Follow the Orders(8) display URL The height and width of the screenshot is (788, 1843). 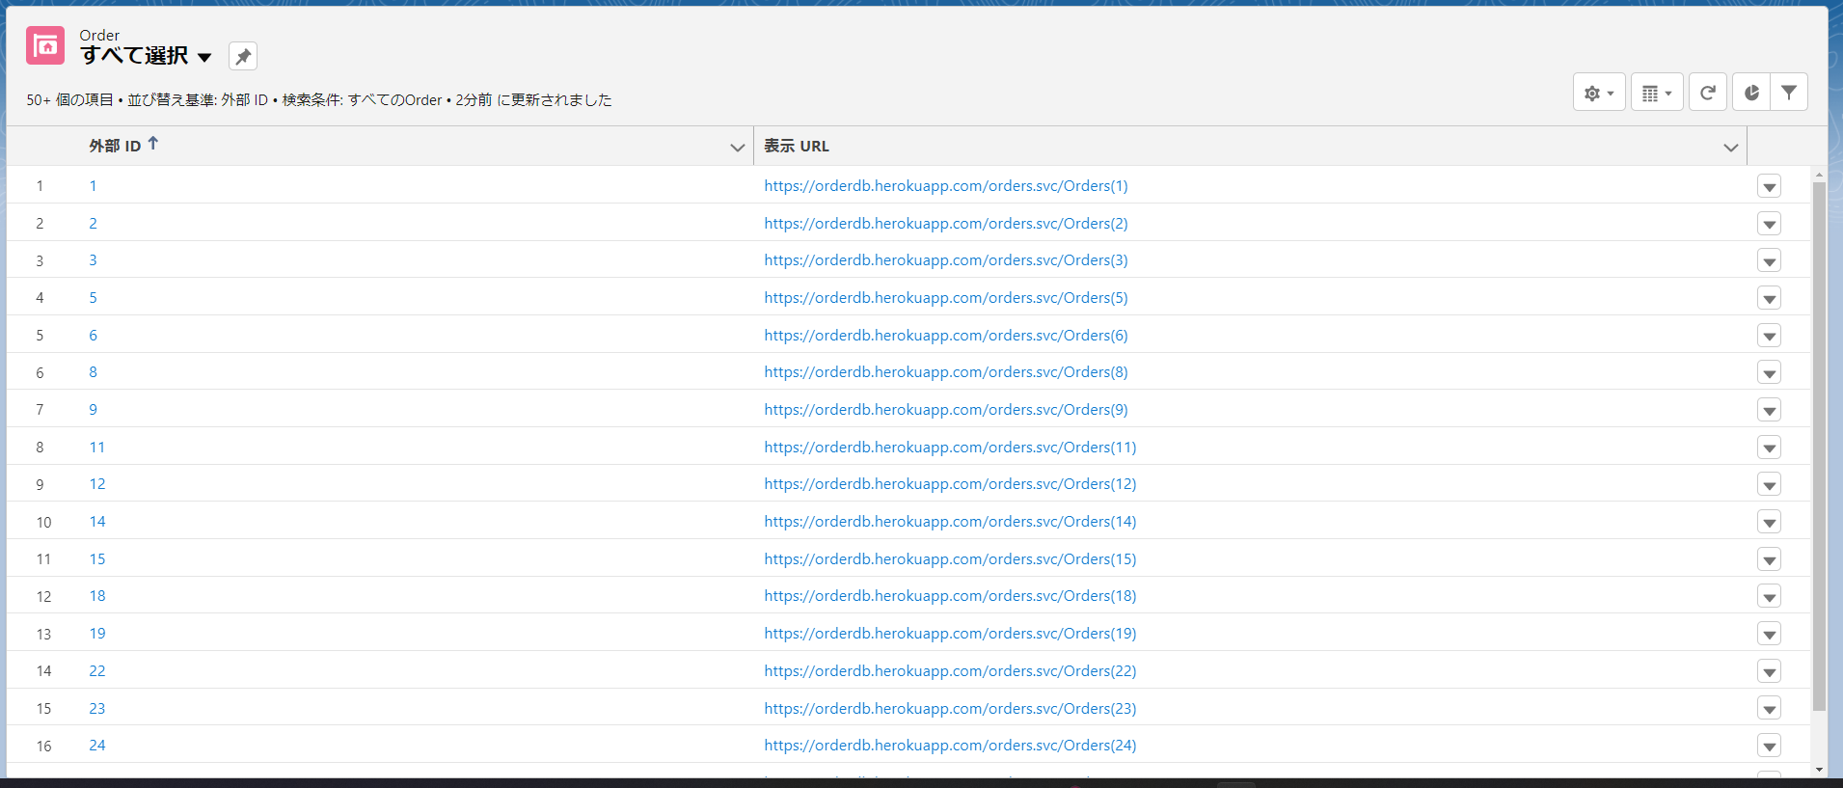[x=946, y=372]
